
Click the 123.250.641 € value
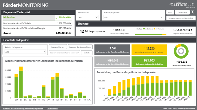(x=65, y=28)
